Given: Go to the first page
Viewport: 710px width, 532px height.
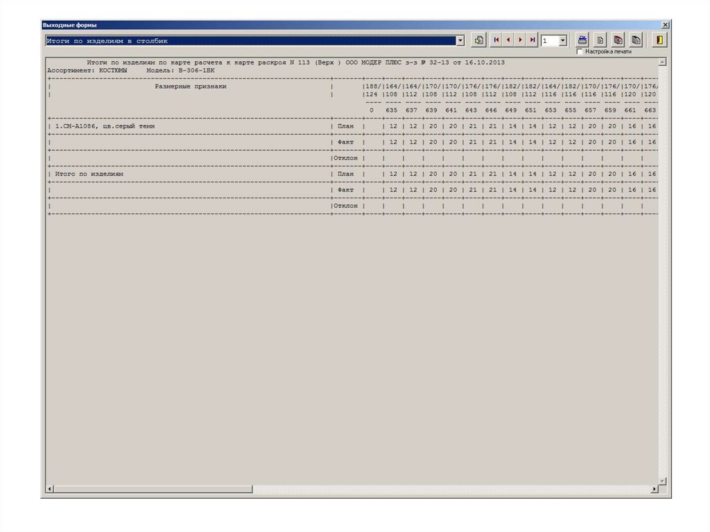Looking at the screenshot, I should pos(496,41).
